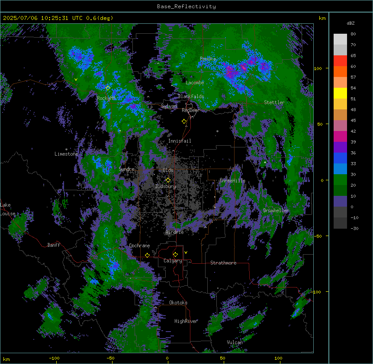Viewport: 373px width, 364px height.
Task: Click the Airdrie label
Action: 175,232
